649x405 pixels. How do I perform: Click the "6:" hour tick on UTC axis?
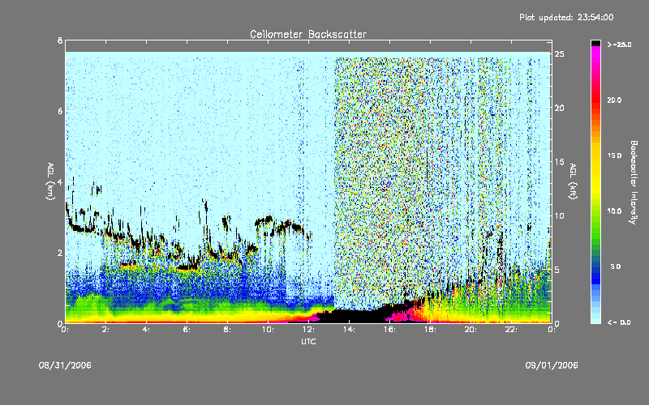[187, 330]
